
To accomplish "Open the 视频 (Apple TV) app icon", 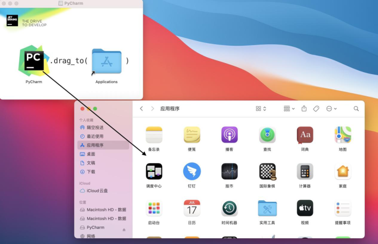I will pos(305,208).
